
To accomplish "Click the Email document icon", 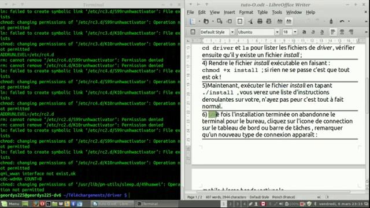I will (230, 21).
